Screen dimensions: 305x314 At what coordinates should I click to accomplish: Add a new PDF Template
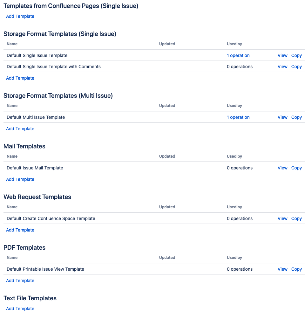pos(20,281)
